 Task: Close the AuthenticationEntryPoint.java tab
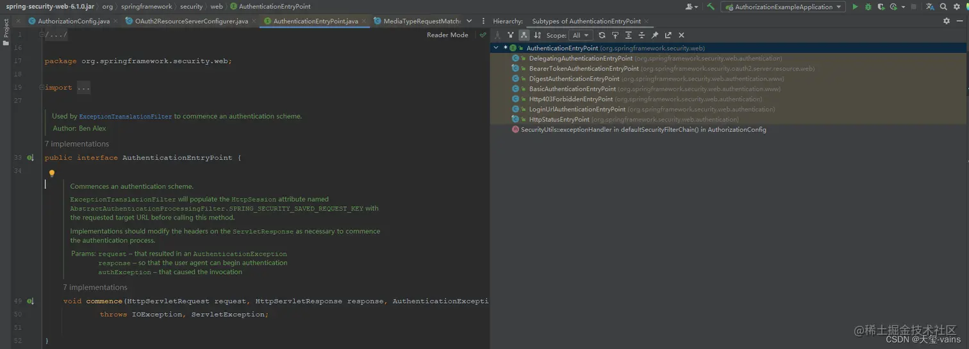point(364,21)
